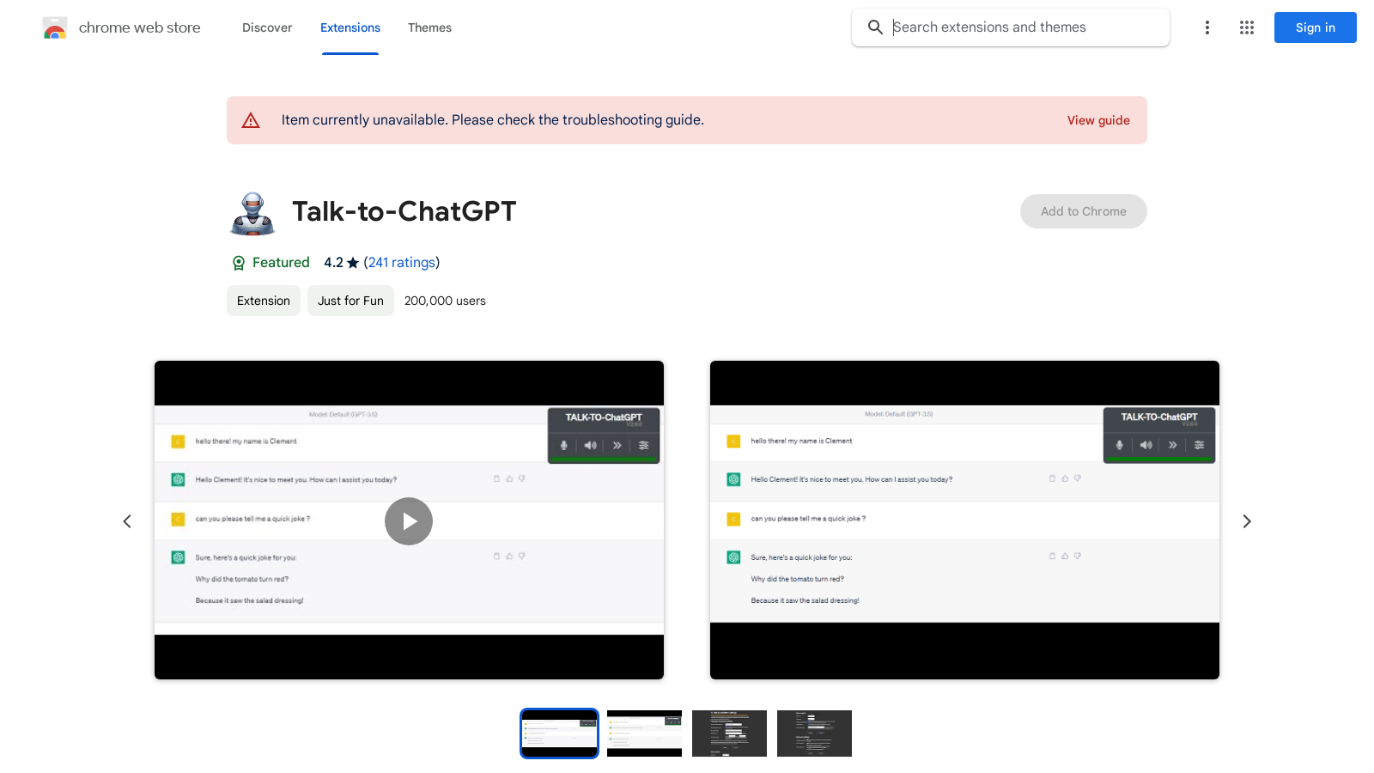This screenshot has height=773, width=1374.
Task: Select the Just for Fun chip
Action: [350, 301]
